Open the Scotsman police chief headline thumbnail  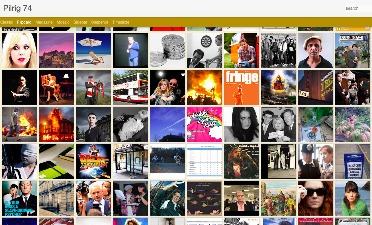(x=353, y=161)
